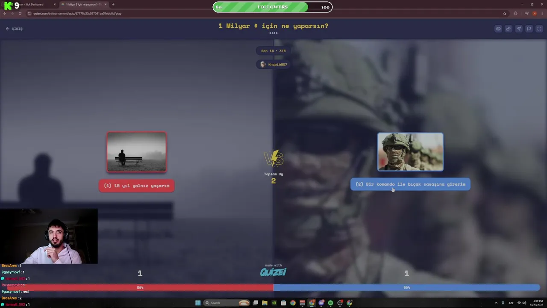Screen dimensions: 547x308
Task: Open Spotify from the taskbar
Action: click(x=330, y=303)
